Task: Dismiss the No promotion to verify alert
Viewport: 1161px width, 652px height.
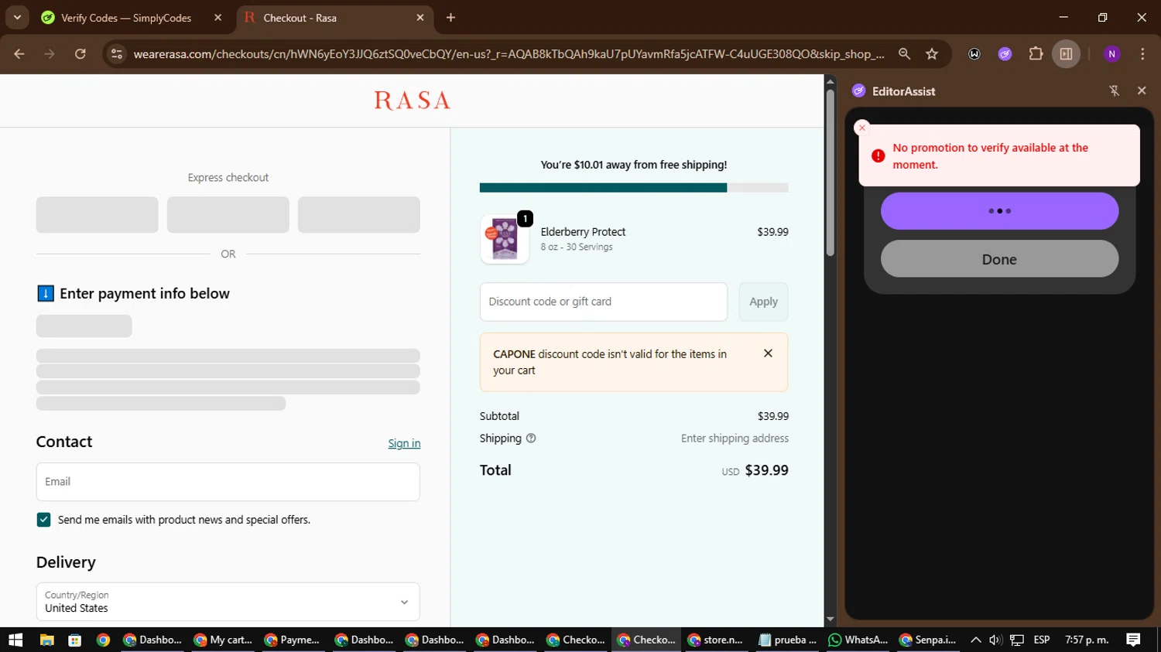Action: click(862, 128)
